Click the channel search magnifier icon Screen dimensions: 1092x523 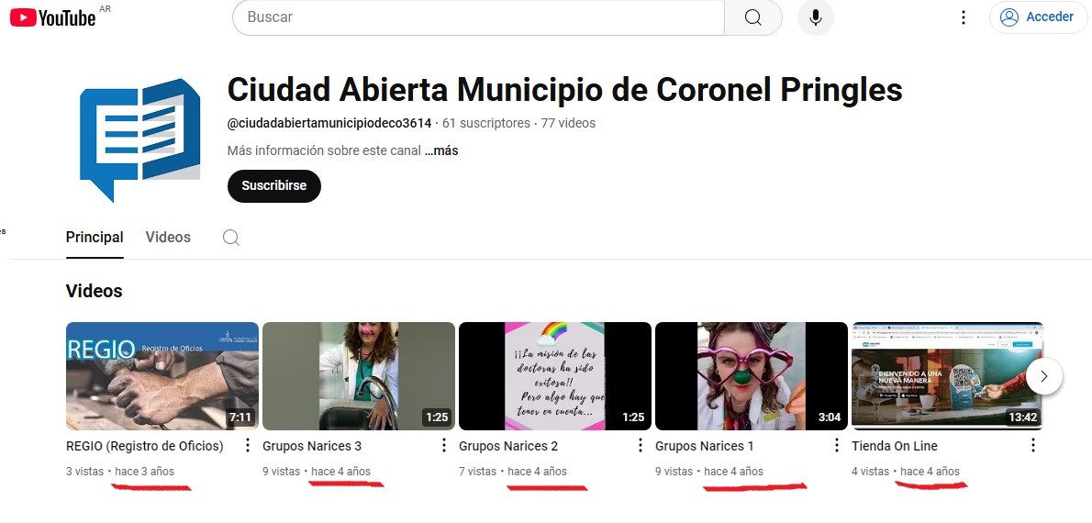231,238
